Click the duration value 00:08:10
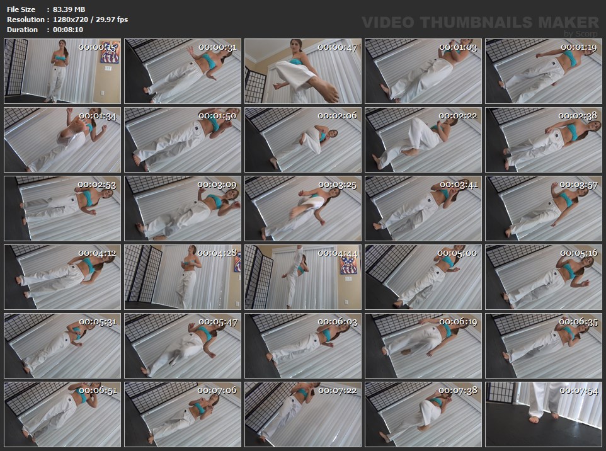 [x=68, y=30]
